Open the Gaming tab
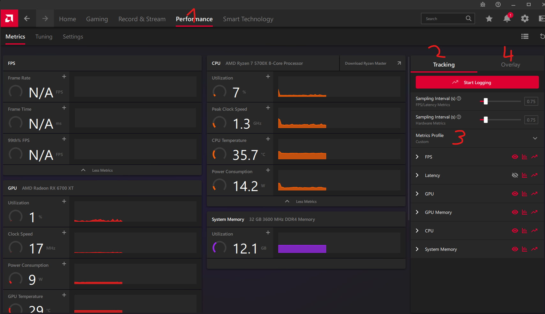The width and height of the screenshot is (545, 314). coord(97,19)
